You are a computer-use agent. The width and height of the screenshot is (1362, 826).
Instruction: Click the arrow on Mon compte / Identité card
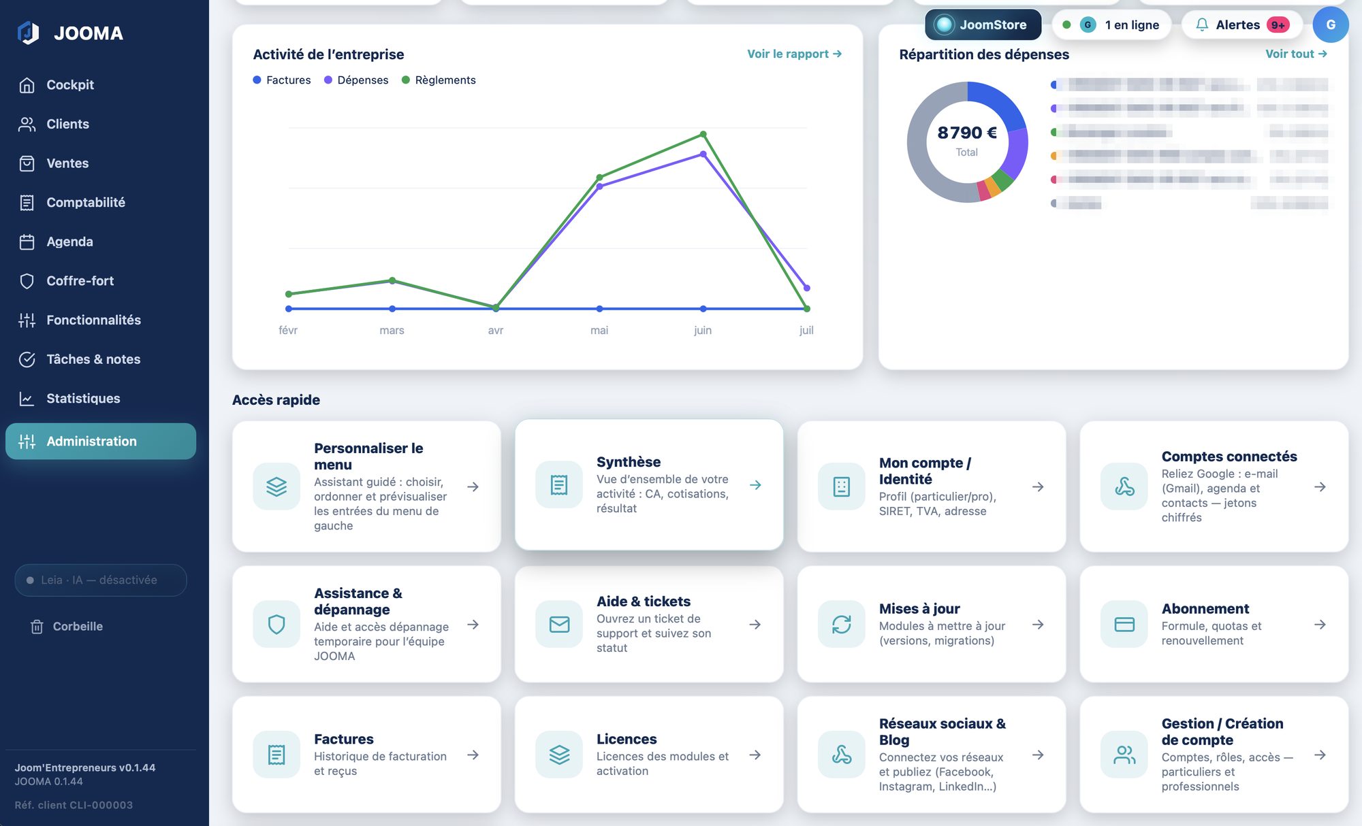point(1038,486)
